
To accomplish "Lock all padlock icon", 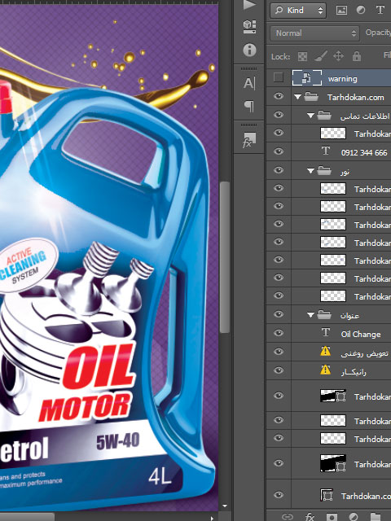I will coord(357,56).
